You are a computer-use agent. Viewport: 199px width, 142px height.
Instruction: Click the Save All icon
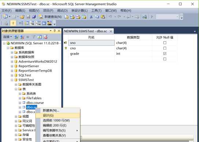pos(34,17)
